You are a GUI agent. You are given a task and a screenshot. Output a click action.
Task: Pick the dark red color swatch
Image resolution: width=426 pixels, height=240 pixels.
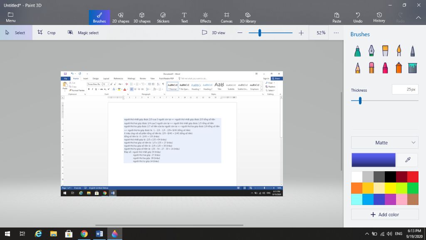(401, 177)
